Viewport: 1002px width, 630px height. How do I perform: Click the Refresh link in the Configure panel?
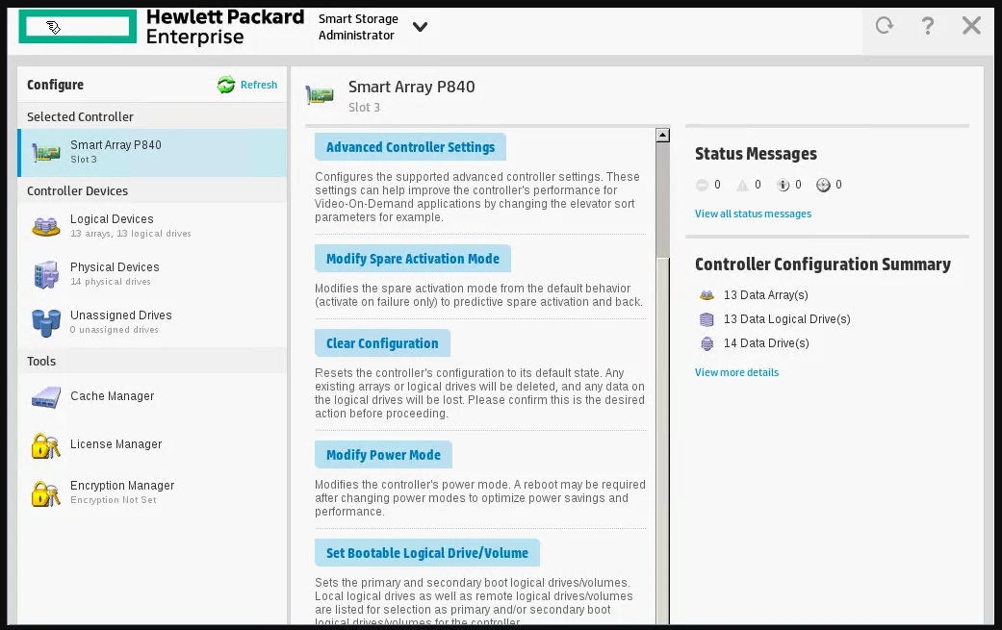point(259,85)
